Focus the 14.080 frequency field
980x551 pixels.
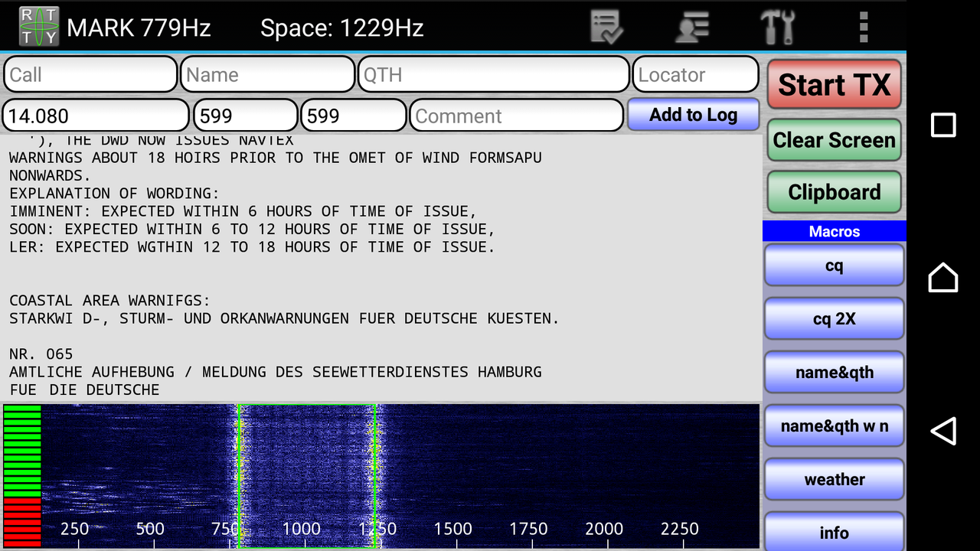coord(96,116)
